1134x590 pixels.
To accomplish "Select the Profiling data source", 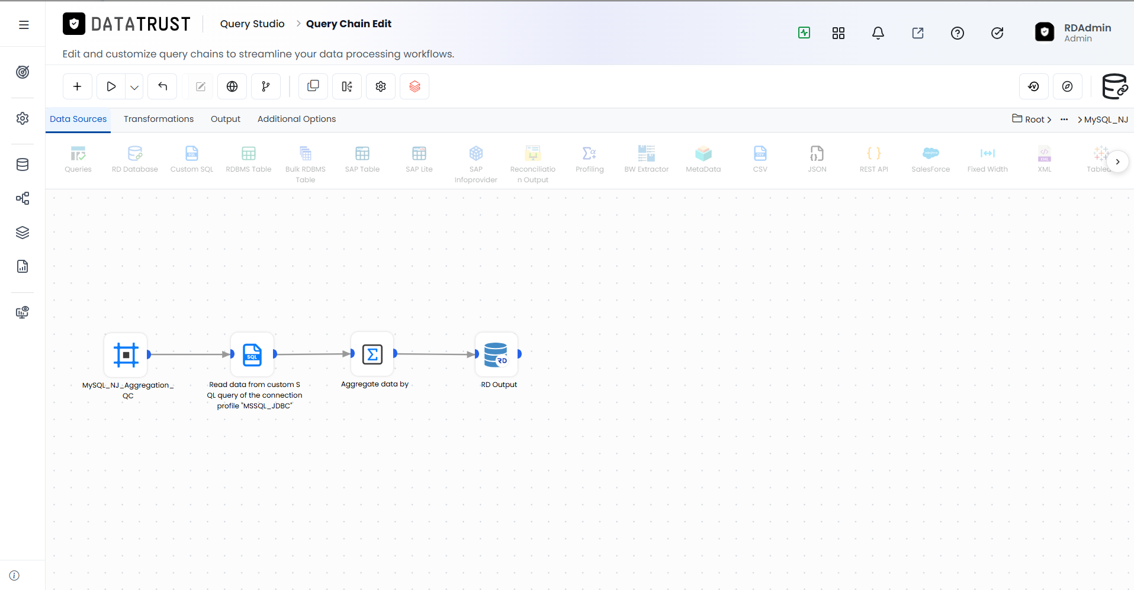I will tap(590, 159).
